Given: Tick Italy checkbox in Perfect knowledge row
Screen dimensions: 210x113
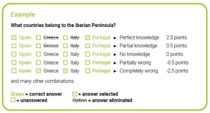Looking at the screenshot, I should [x=66, y=38].
